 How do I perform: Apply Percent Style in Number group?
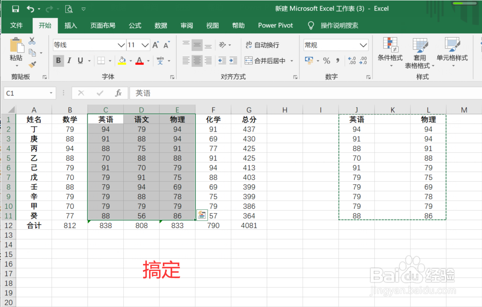(x=326, y=61)
